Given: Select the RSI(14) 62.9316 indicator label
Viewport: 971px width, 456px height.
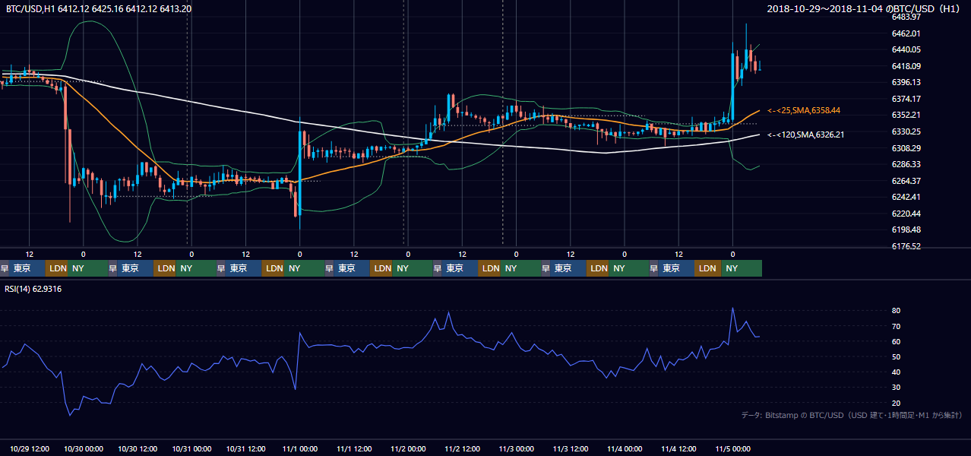Looking at the screenshot, I should (x=33, y=289).
